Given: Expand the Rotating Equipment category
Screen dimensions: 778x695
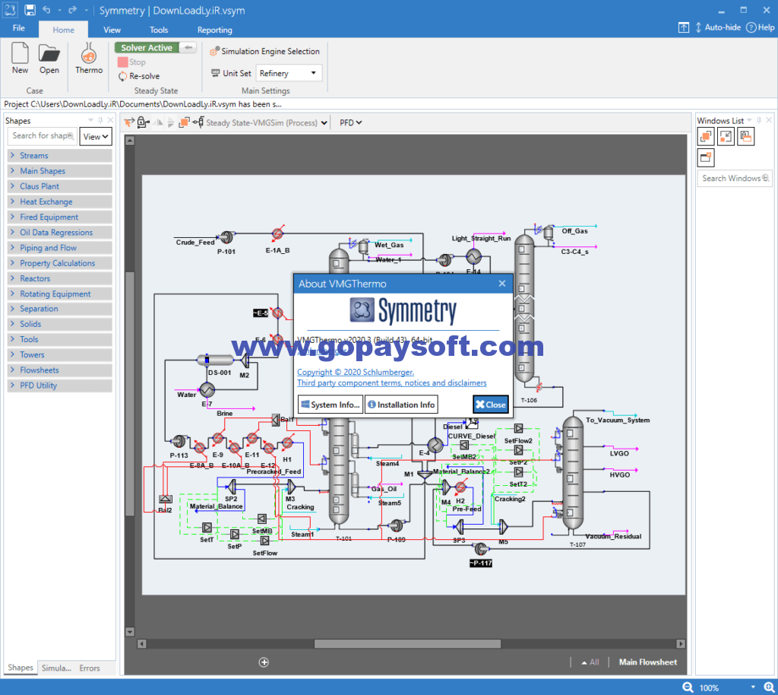Looking at the screenshot, I should click(x=59, y=294).
